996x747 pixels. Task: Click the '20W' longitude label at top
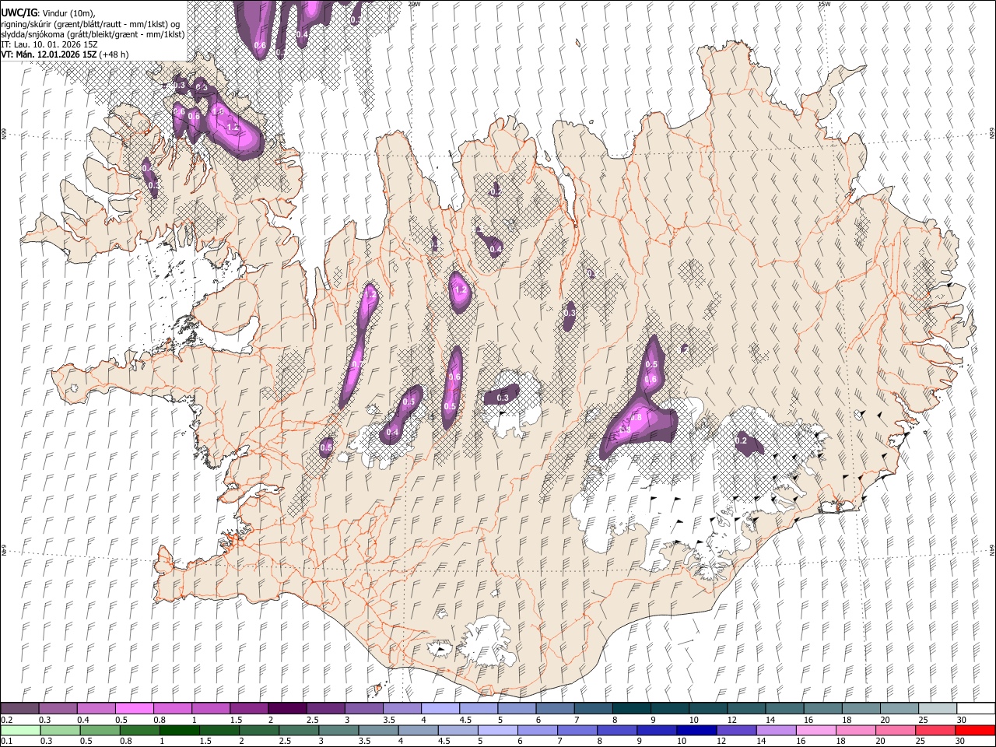tap(414, 4)
